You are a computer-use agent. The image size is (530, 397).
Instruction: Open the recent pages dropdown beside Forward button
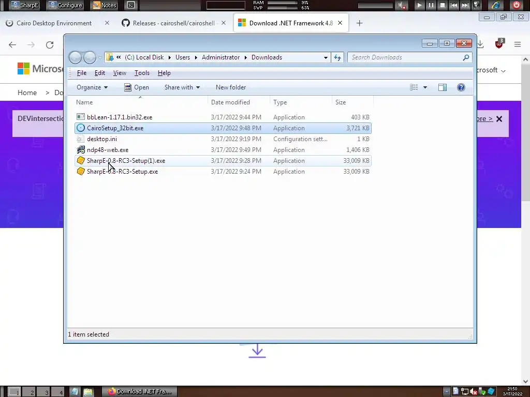click(x=100, y=57)
